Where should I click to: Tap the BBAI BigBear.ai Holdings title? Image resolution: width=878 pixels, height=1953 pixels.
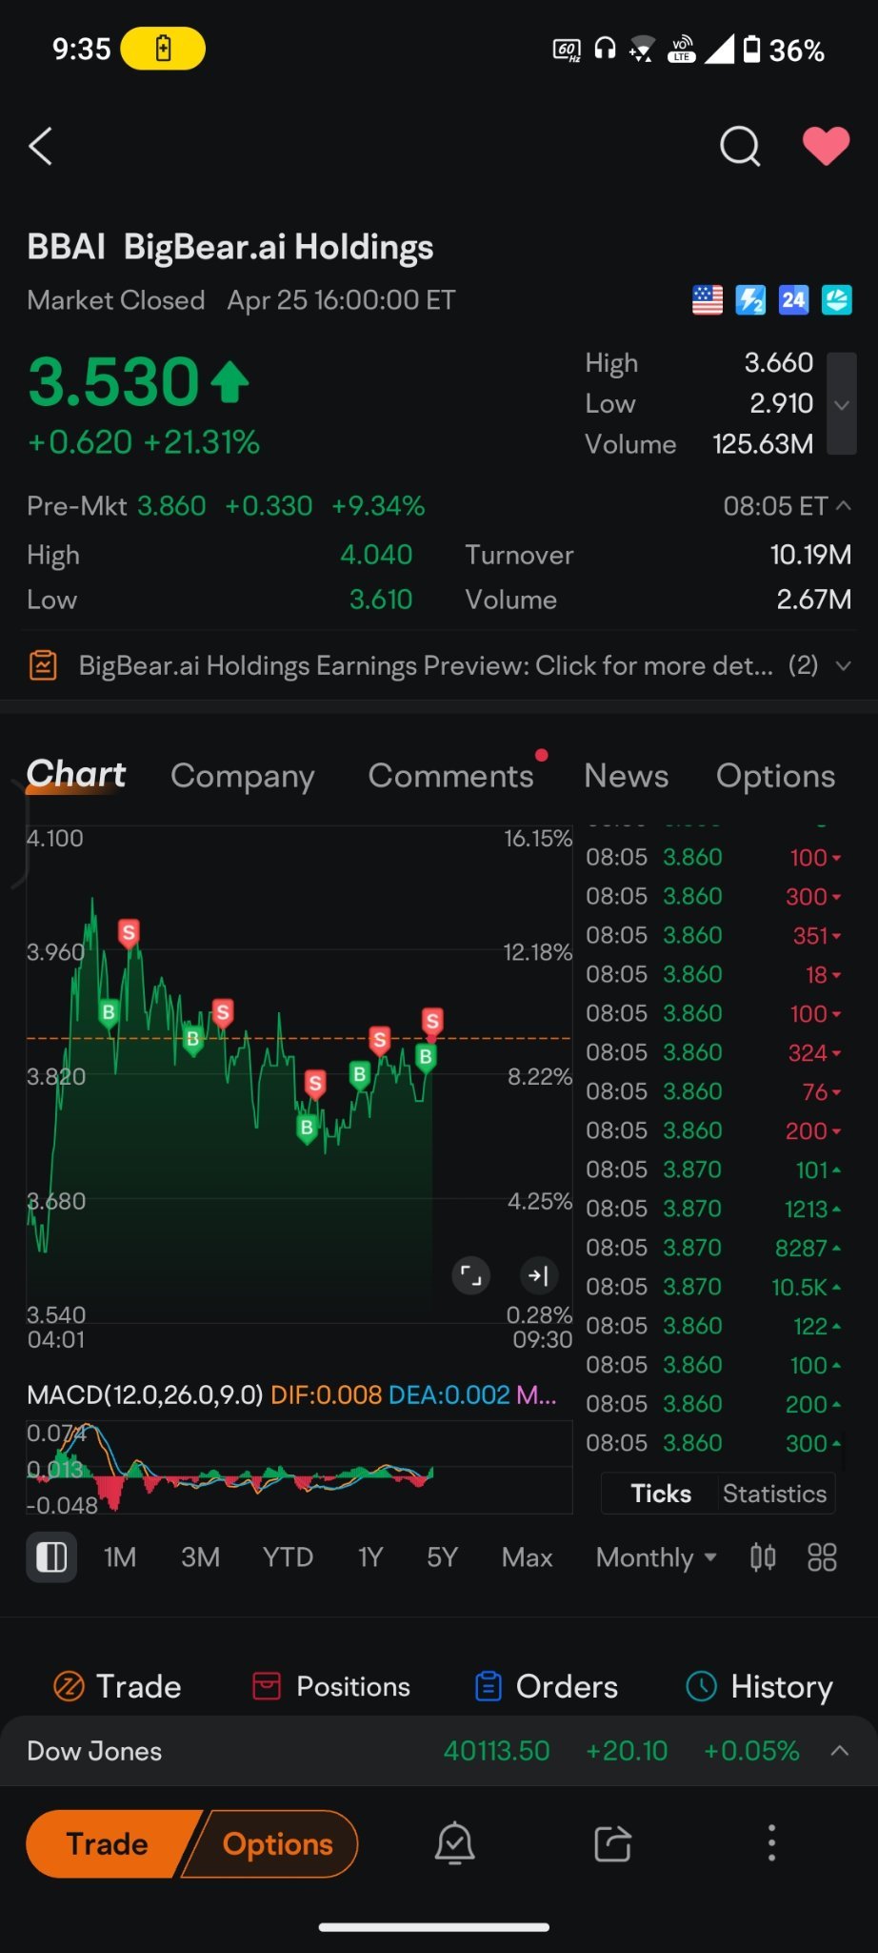click(230, 247)
